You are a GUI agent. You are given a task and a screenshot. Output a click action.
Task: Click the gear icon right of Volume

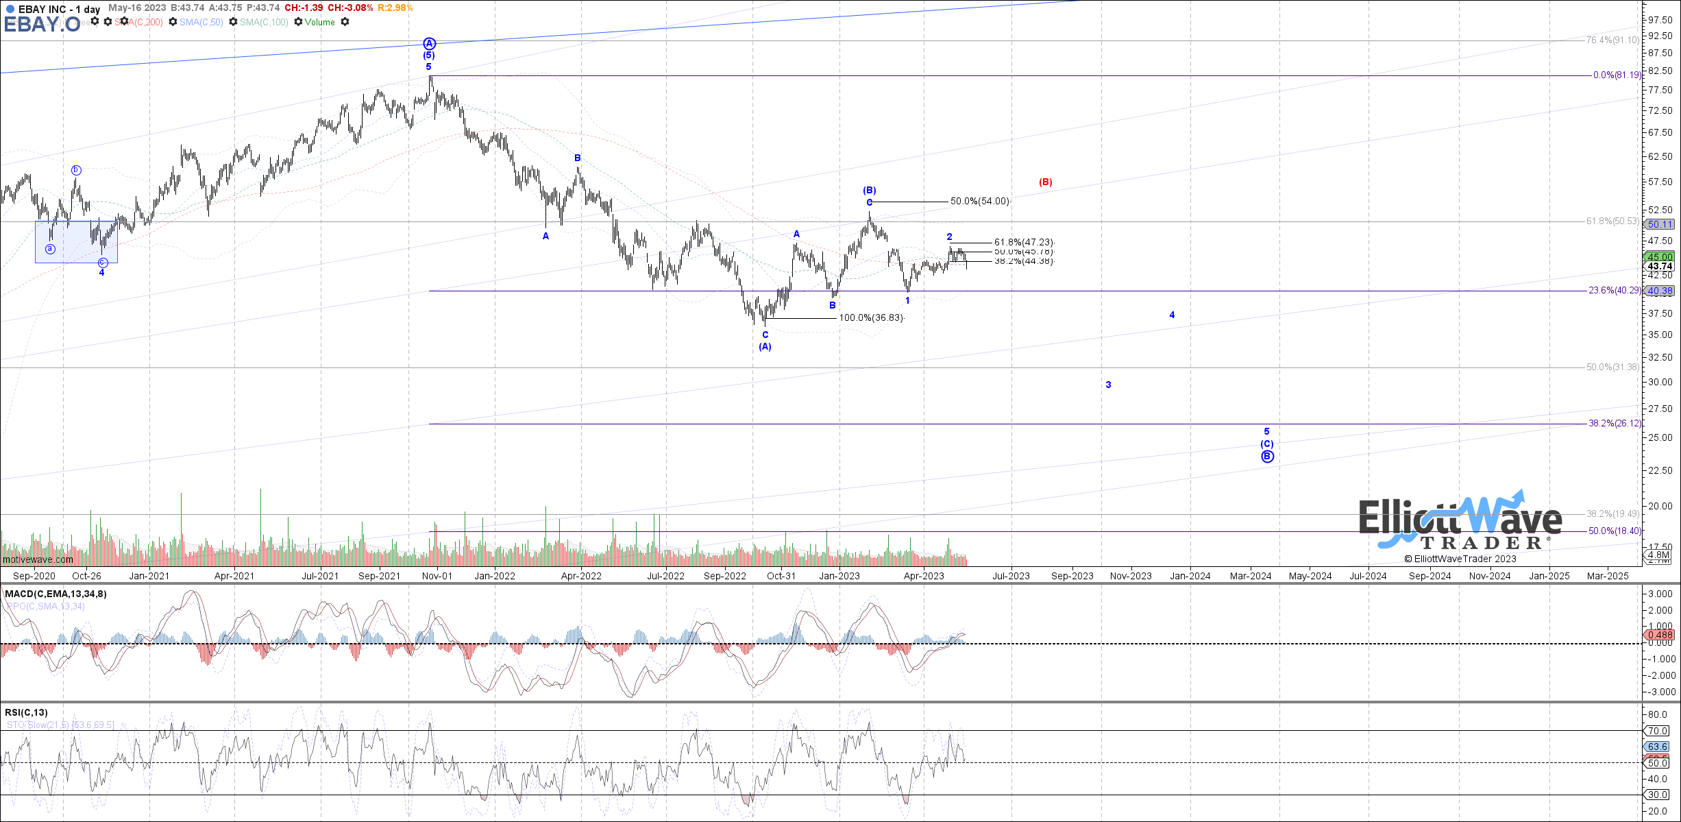coord(345,22)
